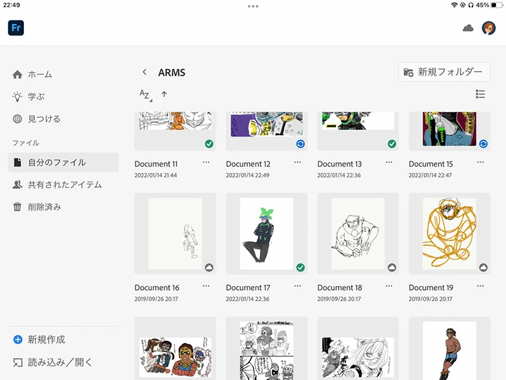Click the Adobe Fresco app logo
Viewport: 506px width, 380px height.
click(16, 28)
